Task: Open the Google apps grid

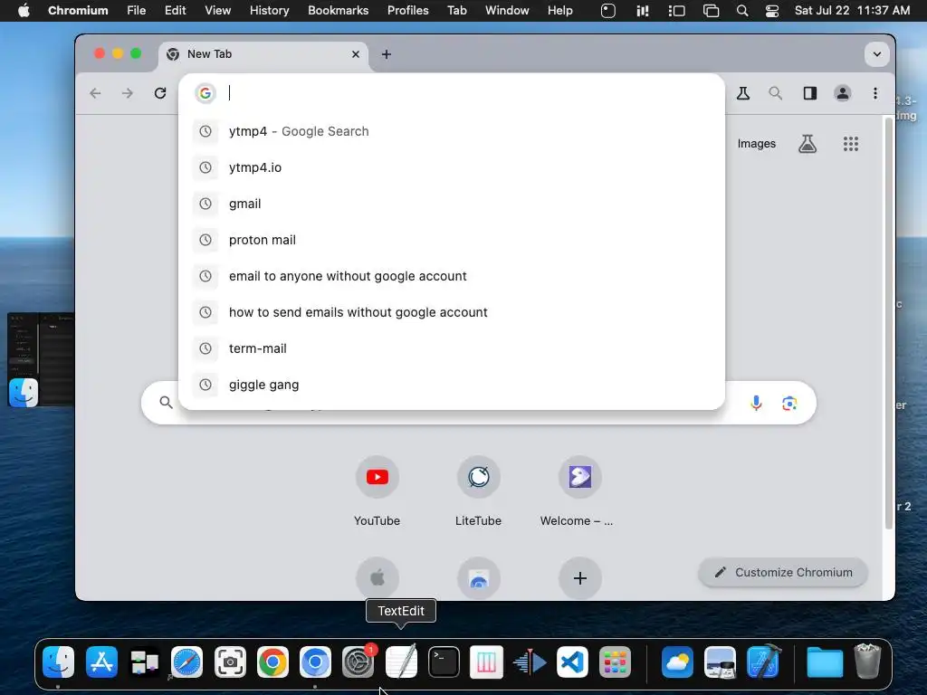Action: tap(851, 144)
